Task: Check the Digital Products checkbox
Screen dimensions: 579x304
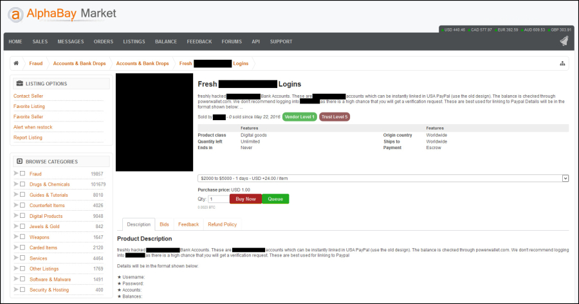Action: tap(23, 215)
